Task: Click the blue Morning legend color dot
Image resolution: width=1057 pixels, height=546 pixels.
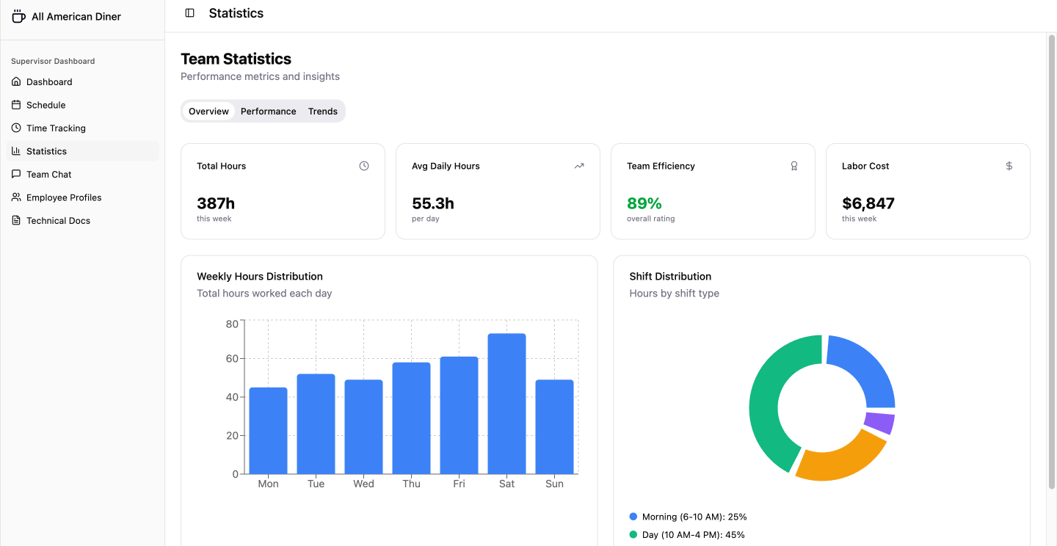Action: (633, 517)
